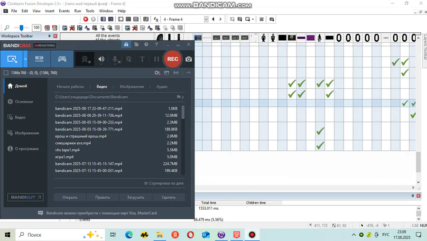
Task: Click broadcast signal icon in Bandicam
Action: 176,73
